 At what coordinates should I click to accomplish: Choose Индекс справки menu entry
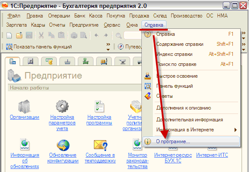tap(191, 54)
